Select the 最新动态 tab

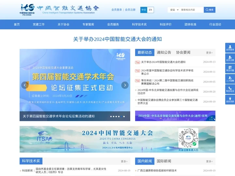[x=145, y=52]
